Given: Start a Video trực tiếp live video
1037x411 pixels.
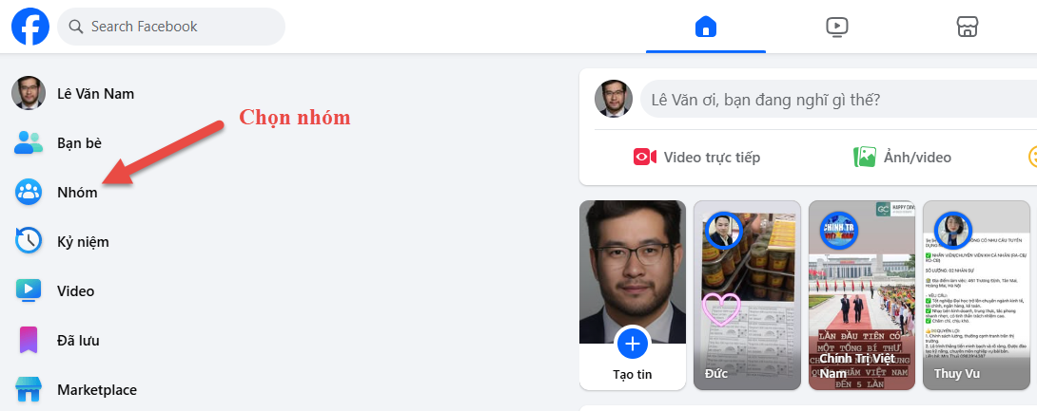Looking at the screenshot, I should coord(696,157).
